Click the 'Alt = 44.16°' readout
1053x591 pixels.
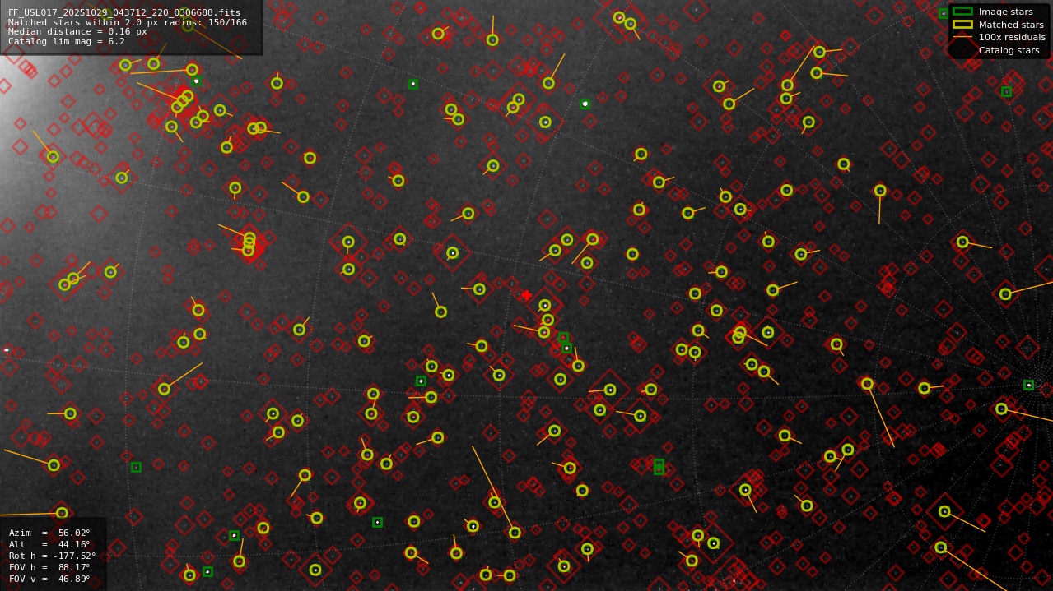[x=49, y=545]
